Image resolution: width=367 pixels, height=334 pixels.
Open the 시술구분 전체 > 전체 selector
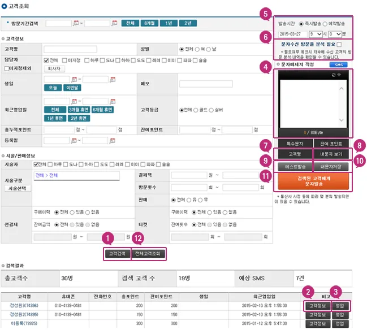[76, 176]
